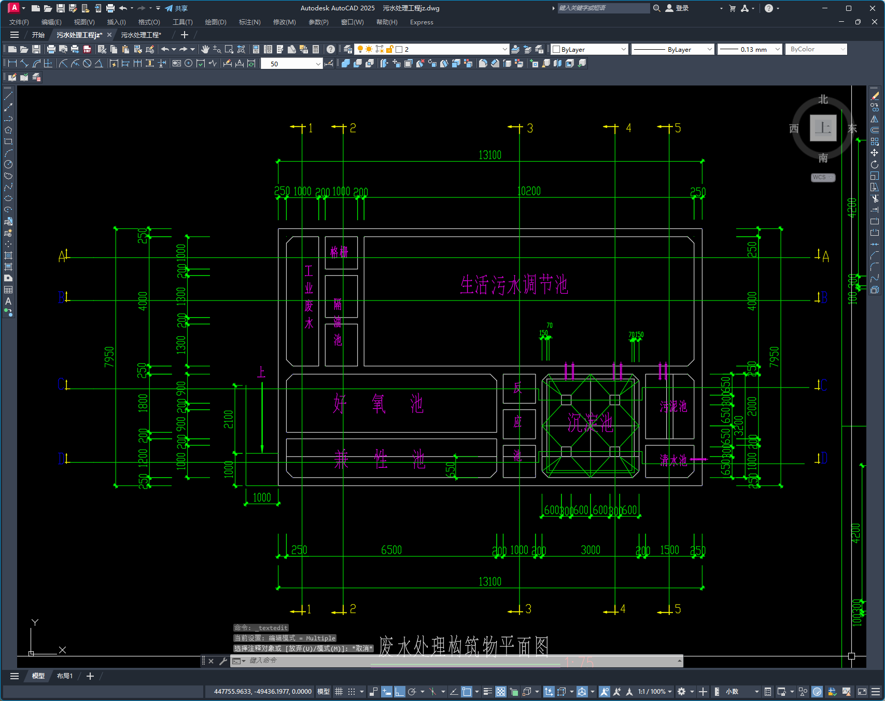The height and width of the screenshot is (701, 885).
Task: Select the Multiline Text A tool
Action: coord(8,301)
